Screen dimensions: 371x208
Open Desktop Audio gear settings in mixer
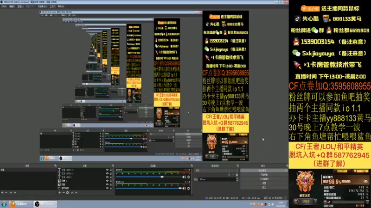pyautogui.click(x=189, y=177)
